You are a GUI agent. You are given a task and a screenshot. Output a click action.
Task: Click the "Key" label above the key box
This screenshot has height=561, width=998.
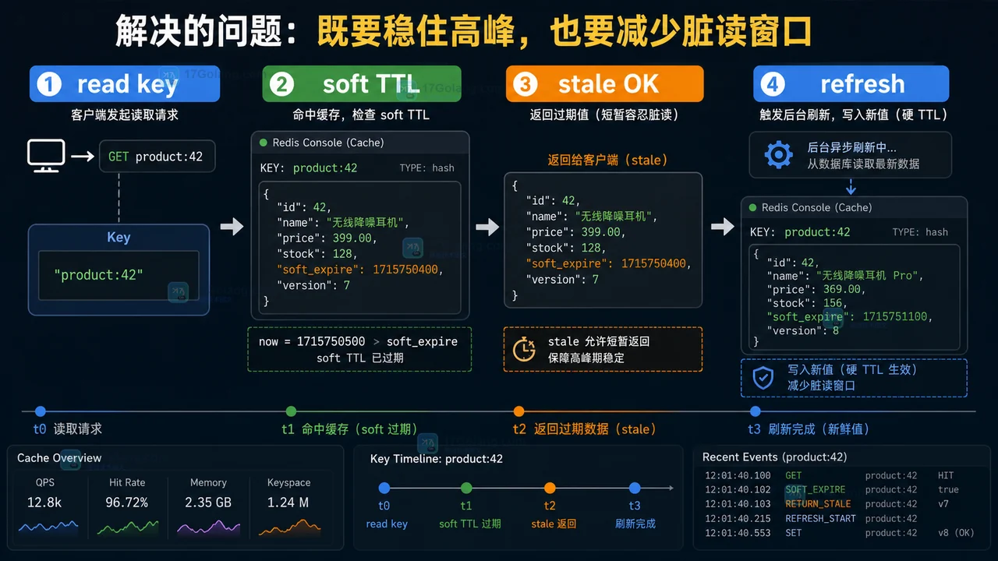point(119,238)
